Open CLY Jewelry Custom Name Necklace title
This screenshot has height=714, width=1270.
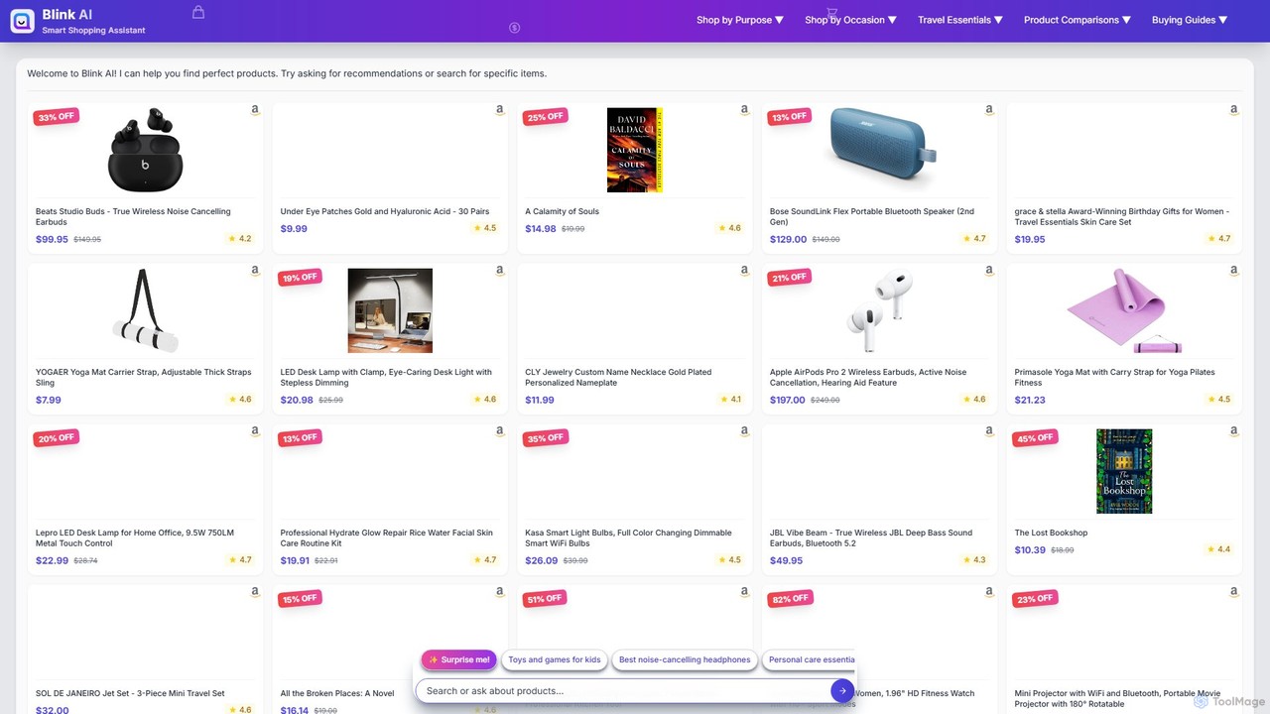tap(618, 377)
